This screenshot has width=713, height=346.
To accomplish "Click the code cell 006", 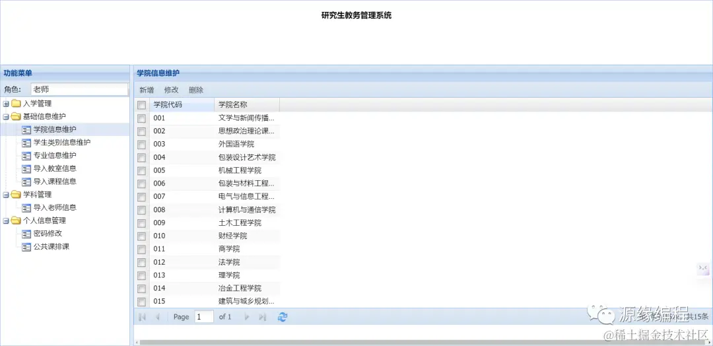I will click(182, 184).
